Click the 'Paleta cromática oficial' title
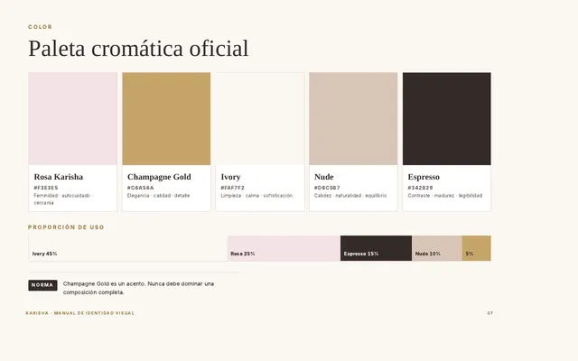The width and height of the screenshot is (578, 361). [x=138, y=48]
